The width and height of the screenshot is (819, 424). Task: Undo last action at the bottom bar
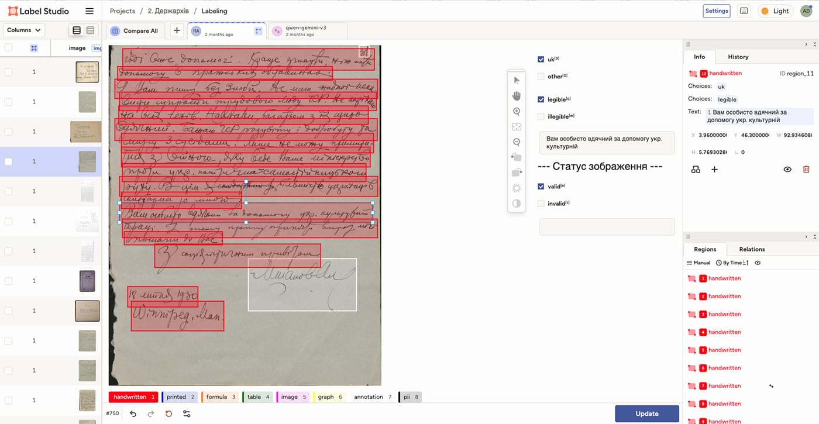point(133,413)
